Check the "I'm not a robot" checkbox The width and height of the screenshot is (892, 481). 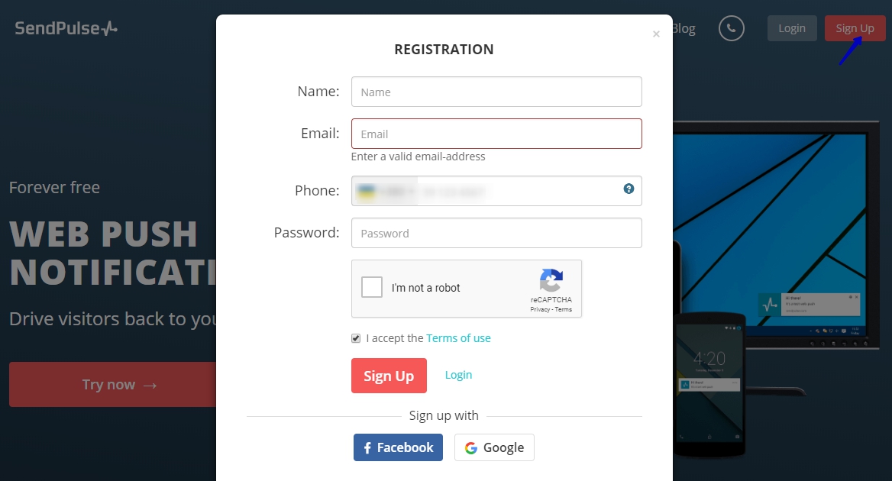tap(372, 288)
